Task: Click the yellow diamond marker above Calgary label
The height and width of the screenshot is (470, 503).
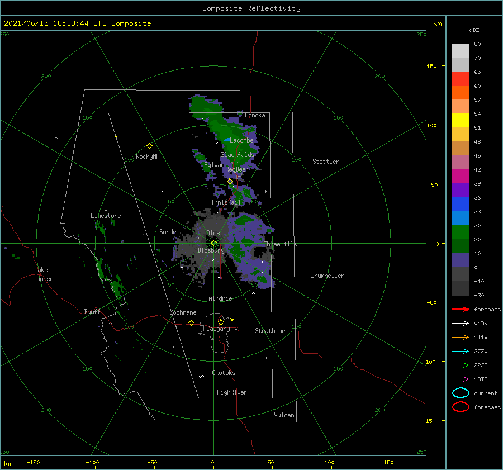Action: click(221, 322)
